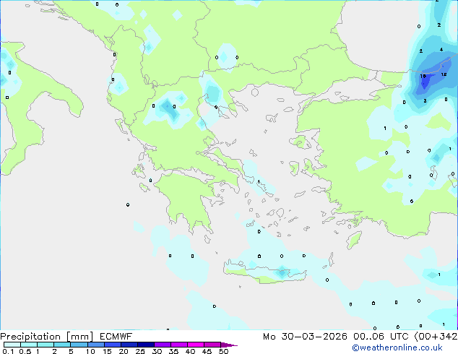Pick the 10–15 mm legend swatch
458x354 pixels.
point(96,345)
